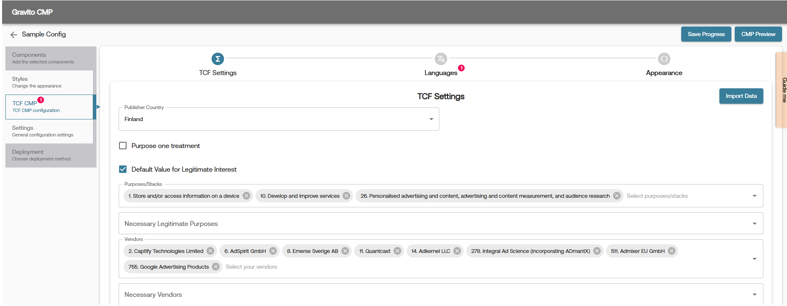This screenshot has height=306, width=787.
Task: Click the back arrow beside Sample Config
Action: click(x=14, y=35)
